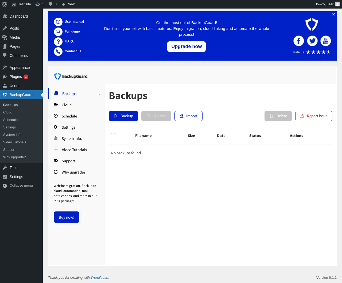Click the Buy now! button
This screenshot has height=283, width=342.
(67, 217)
